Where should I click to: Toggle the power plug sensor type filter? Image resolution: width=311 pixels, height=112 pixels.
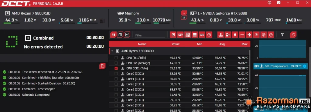pos(235,35)
